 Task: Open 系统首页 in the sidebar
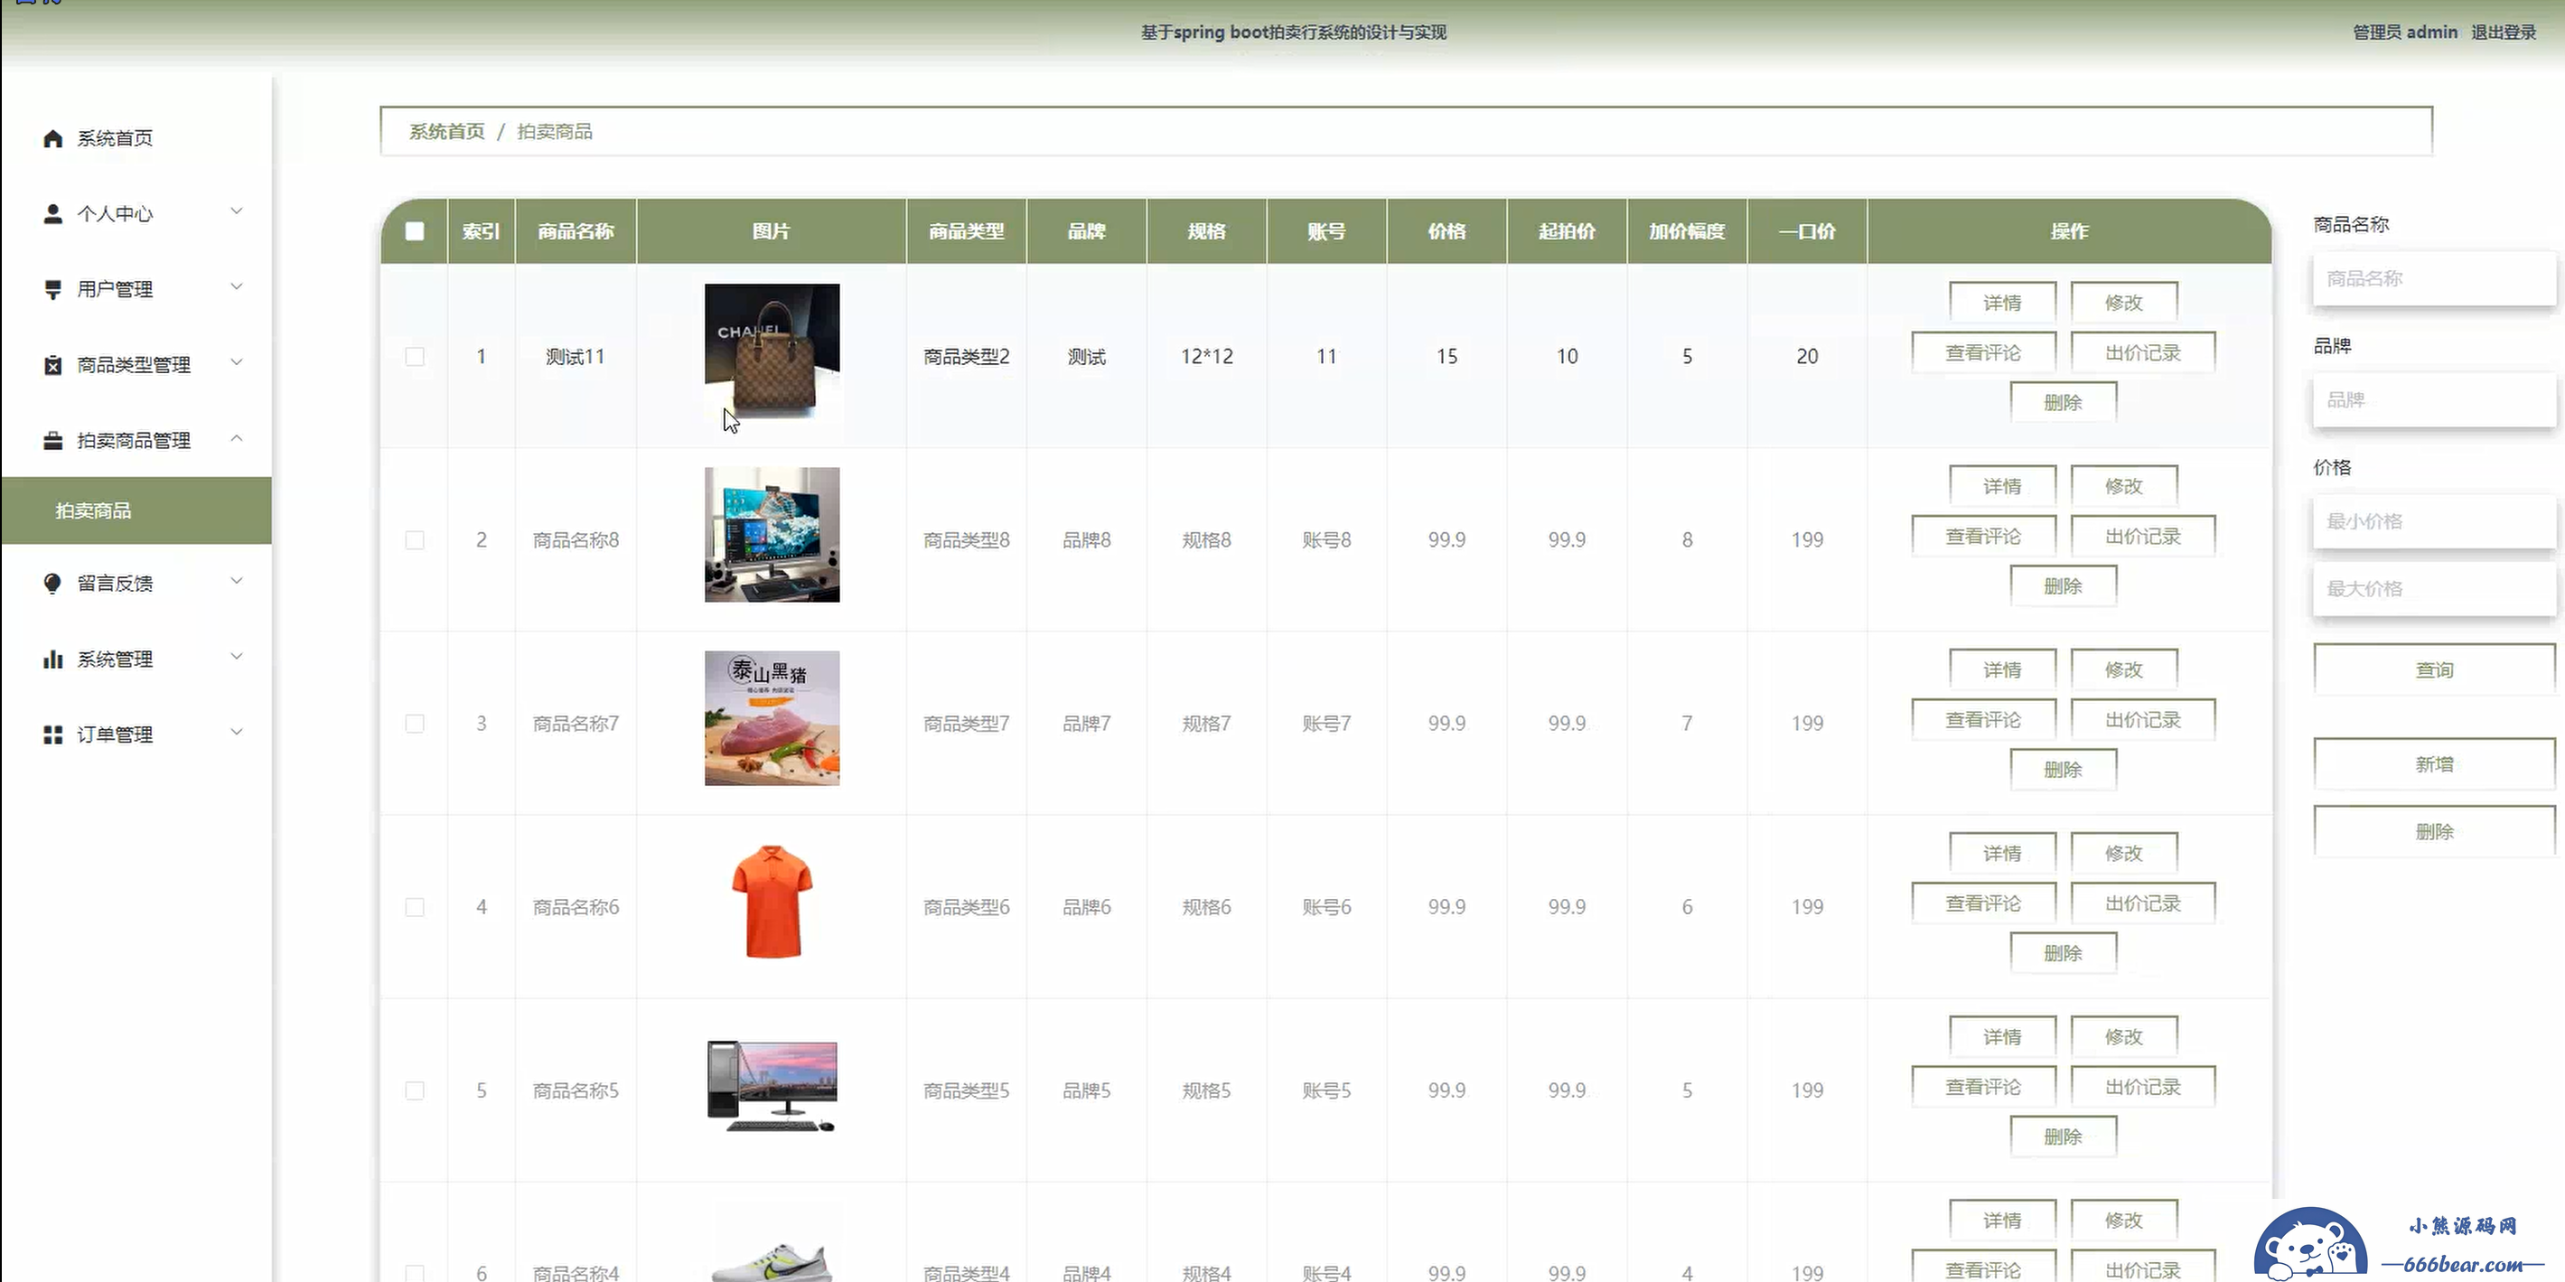(136, 138)
